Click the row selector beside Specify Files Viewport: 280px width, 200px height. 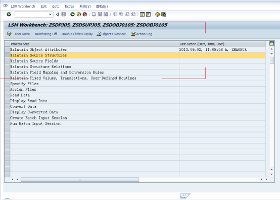click(x=7, y=84)
